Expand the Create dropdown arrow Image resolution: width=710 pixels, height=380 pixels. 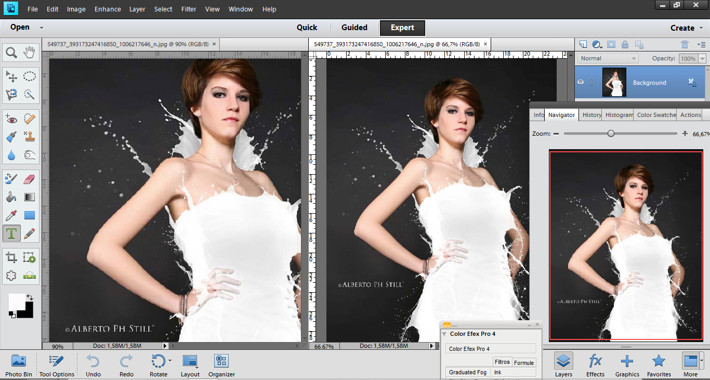coord(700,28)
